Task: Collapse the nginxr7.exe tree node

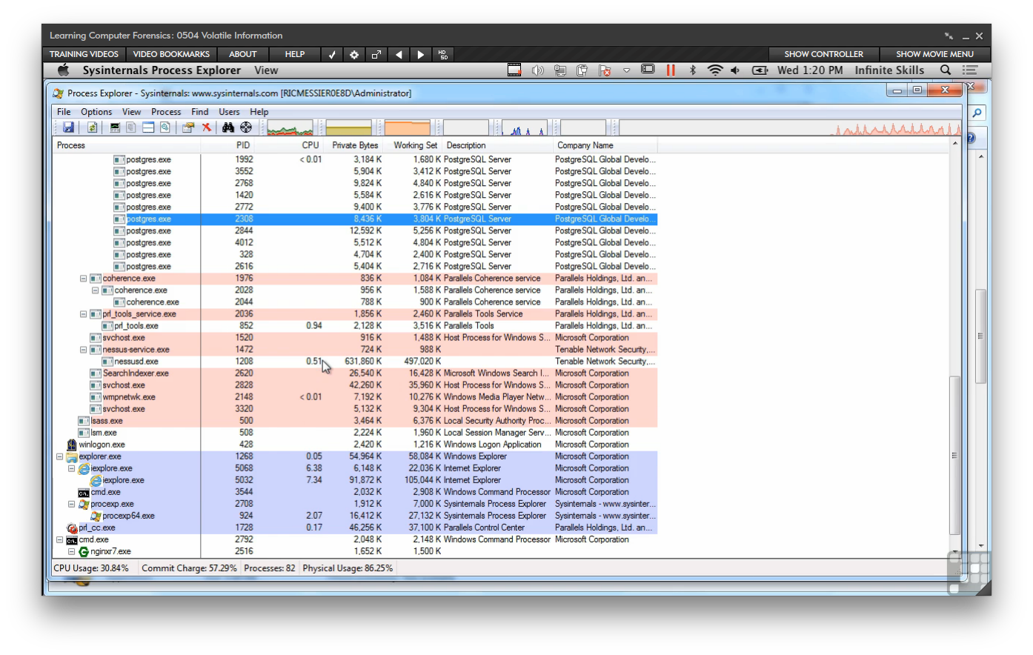Action: pos(71,551)
